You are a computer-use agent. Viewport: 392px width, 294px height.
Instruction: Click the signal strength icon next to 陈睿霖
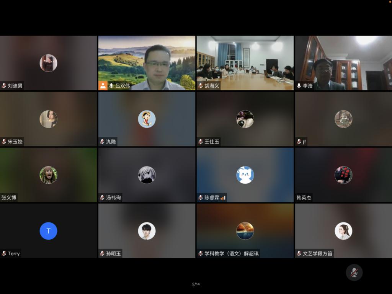click(x=223, y=198)
